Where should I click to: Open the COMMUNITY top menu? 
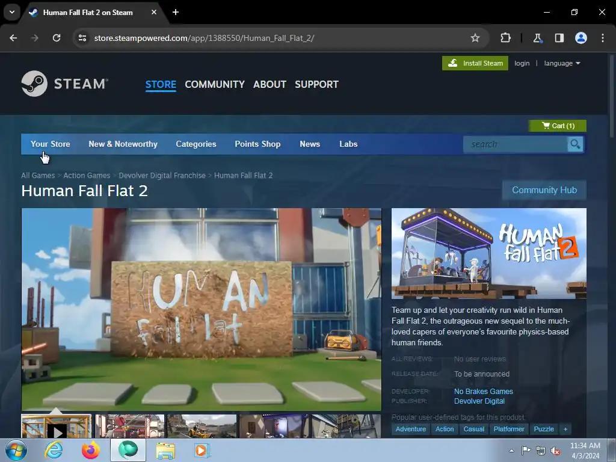pos(215,84)
